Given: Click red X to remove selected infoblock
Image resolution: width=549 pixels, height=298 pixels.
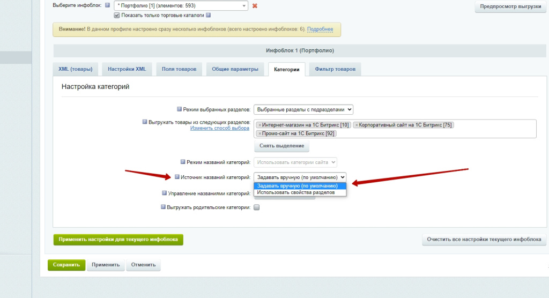Looking at the screenshot, I should click(255, 5).
